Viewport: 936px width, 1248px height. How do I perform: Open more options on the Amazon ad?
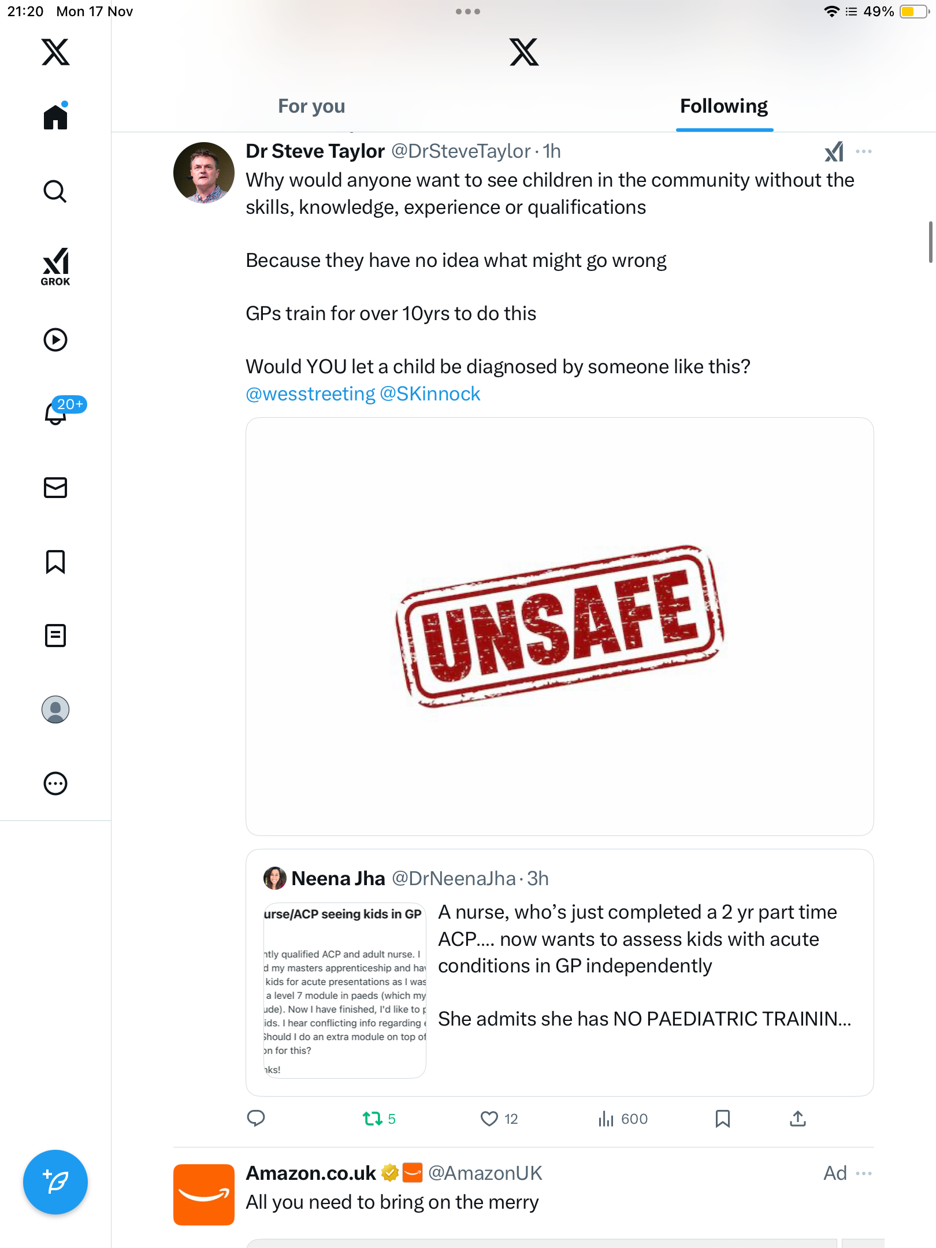point(864,1173)
